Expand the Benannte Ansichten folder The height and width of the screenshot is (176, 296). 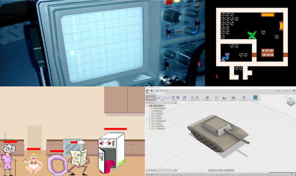pos(150,108)
